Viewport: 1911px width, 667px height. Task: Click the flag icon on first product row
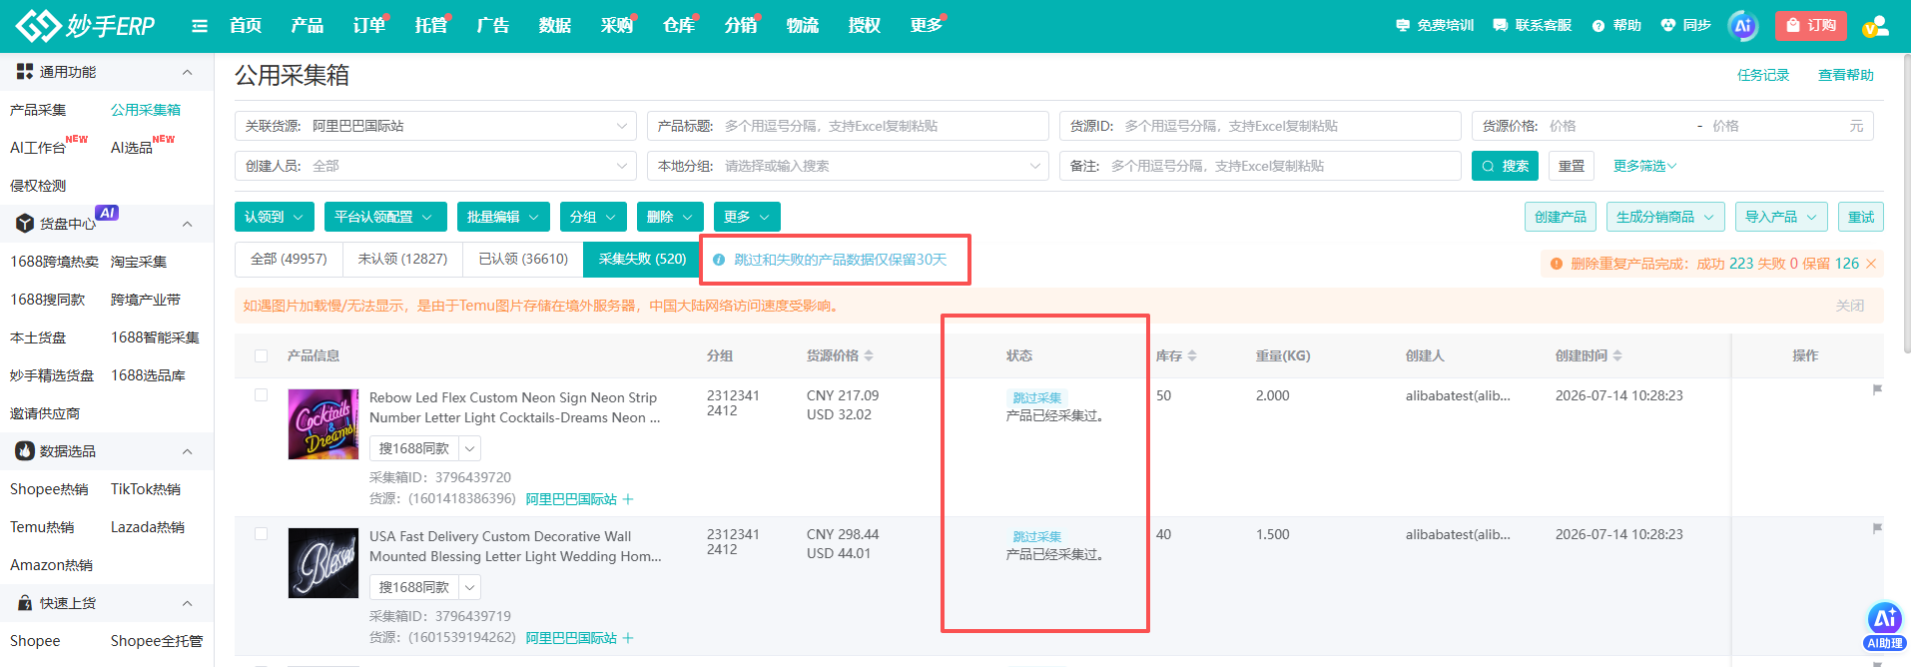pyautogui.click(x=1877, y=389)
